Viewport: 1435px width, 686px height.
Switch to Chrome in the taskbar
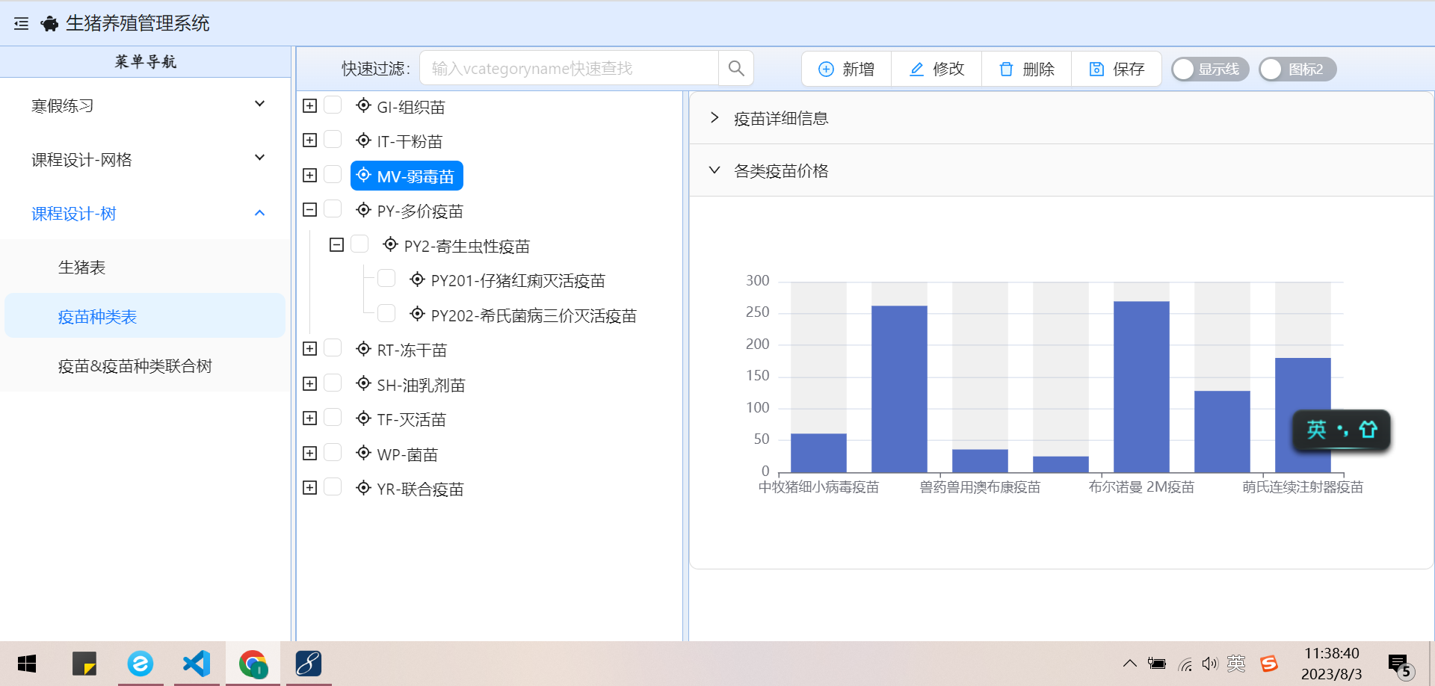pos(253,664)
